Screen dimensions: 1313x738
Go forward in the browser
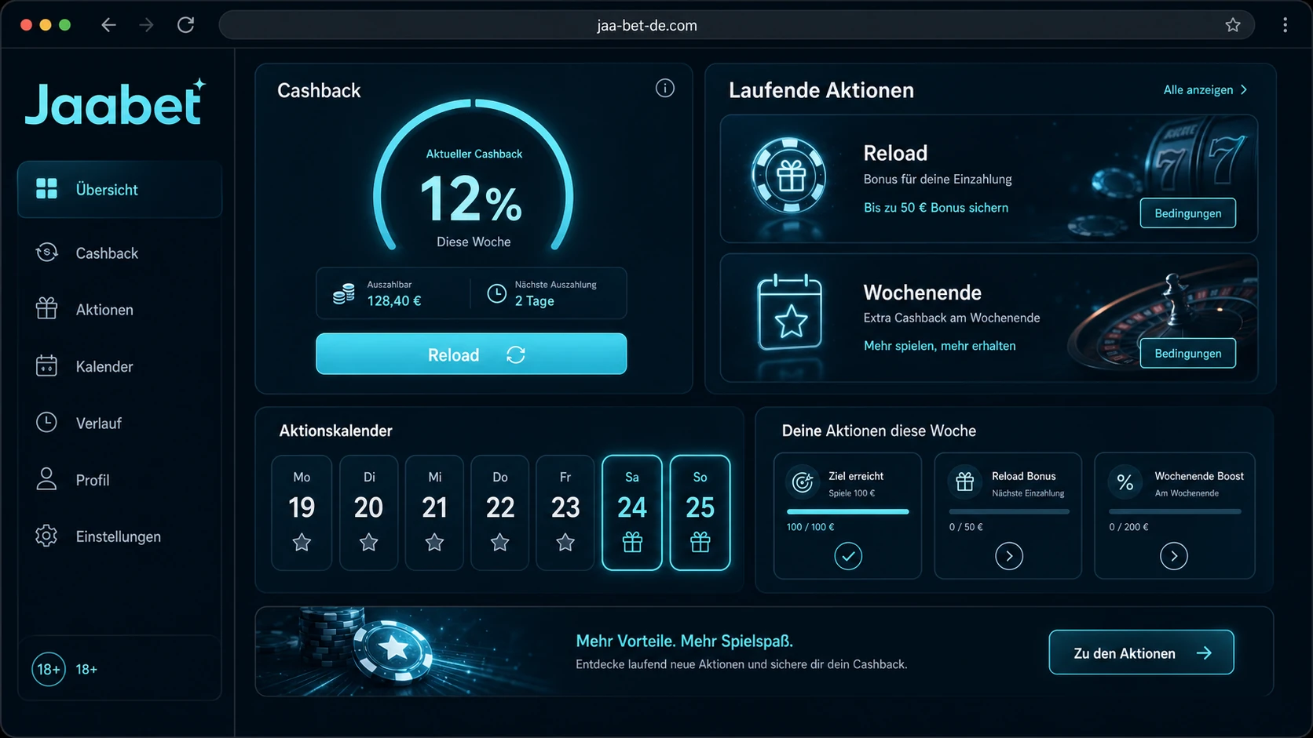[x=147, y=25]
